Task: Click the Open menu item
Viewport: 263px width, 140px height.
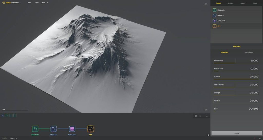Action: click(x=37, y=3)
